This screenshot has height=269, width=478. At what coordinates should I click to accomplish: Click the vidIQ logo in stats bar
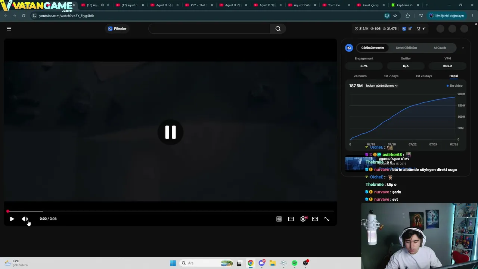[x=404, y=29]
